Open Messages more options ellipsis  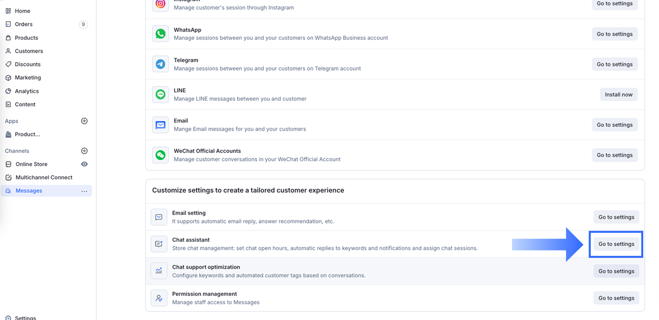(x=84, y=191)
